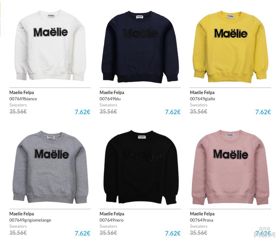Select product code 007649rosa

[x=201, y=220]
